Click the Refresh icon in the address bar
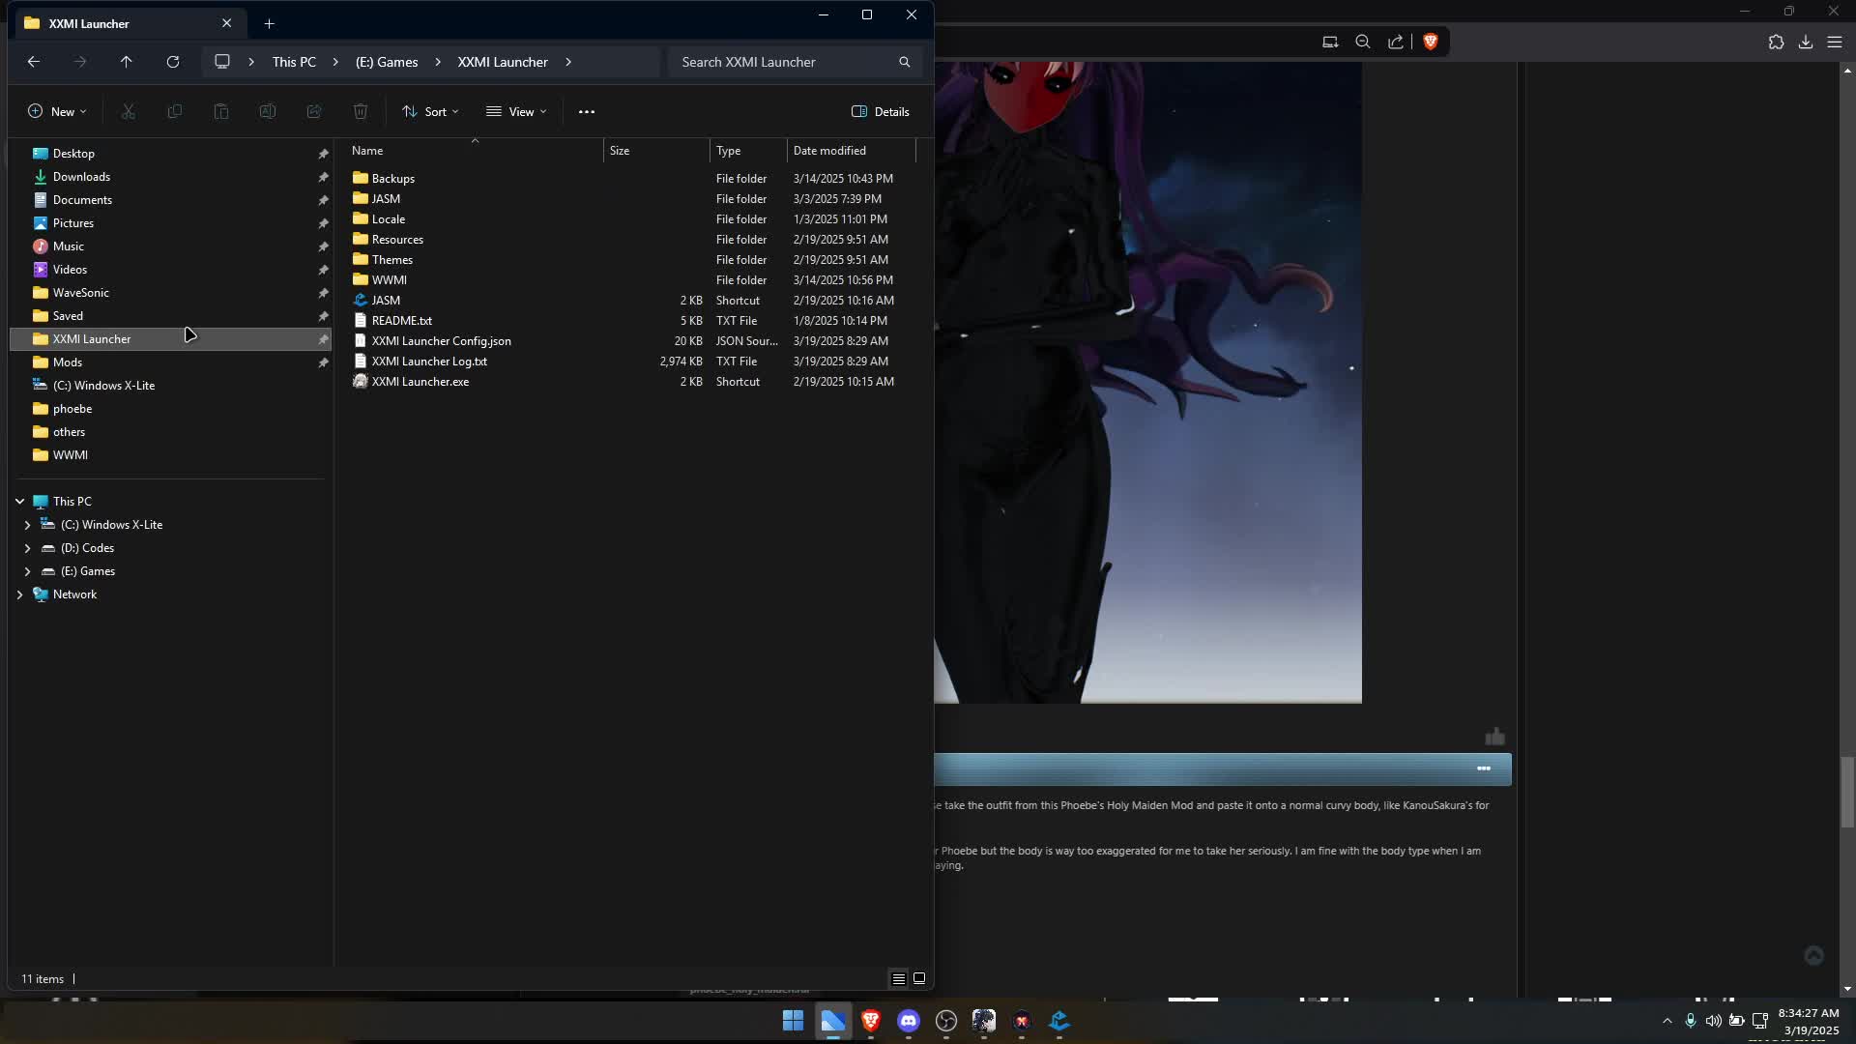 click(173, 62)
